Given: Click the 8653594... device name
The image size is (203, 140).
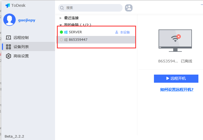Looking at the screenshot, I should tap(168, 61).
